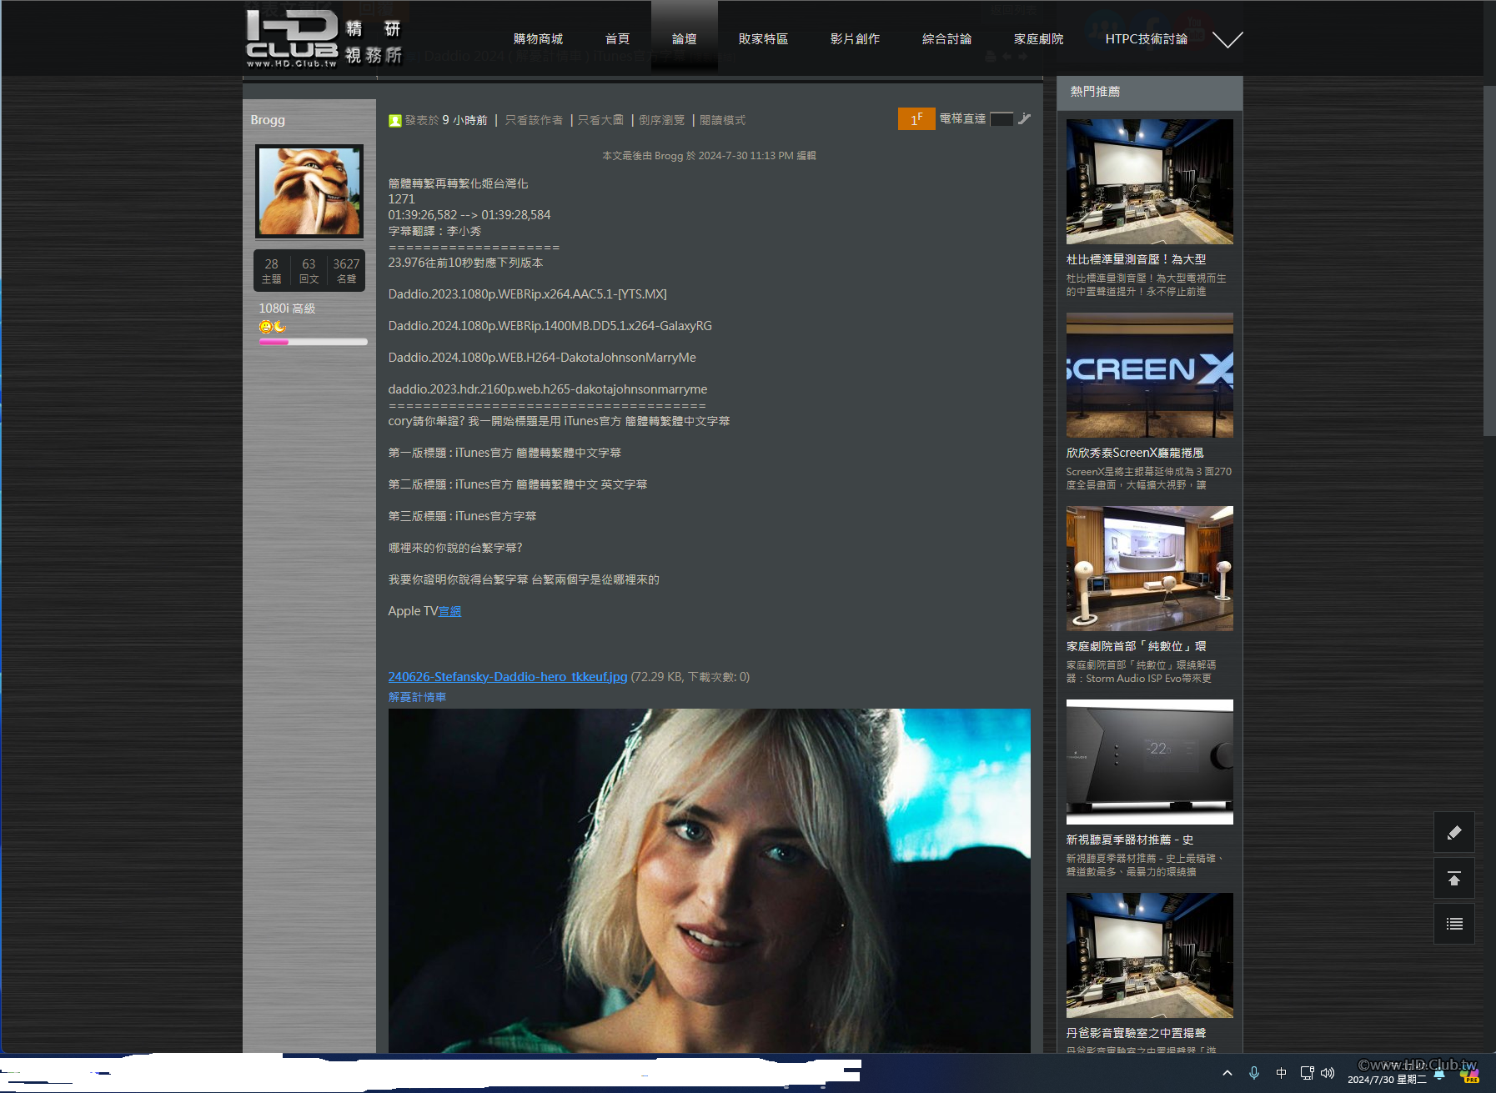Open network settings from the tray icon
The width and height of the screenshot is (1496, 1093).
1307,1073
